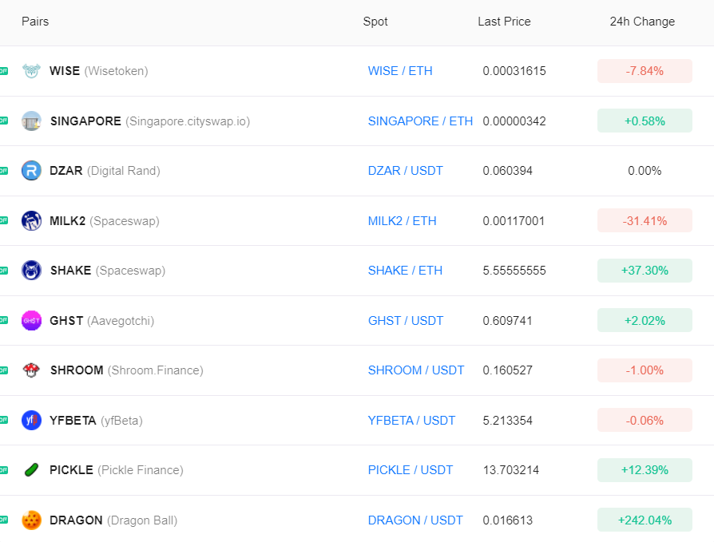
Task: Click the WISE last price 0.00031615
Action: (514, 71)
